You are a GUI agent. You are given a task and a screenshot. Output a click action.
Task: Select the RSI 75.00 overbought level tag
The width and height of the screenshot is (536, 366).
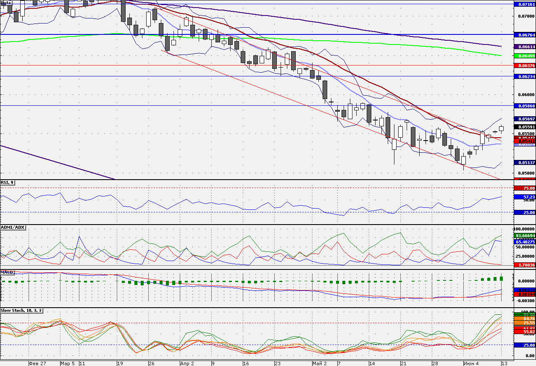click(525, 188)
